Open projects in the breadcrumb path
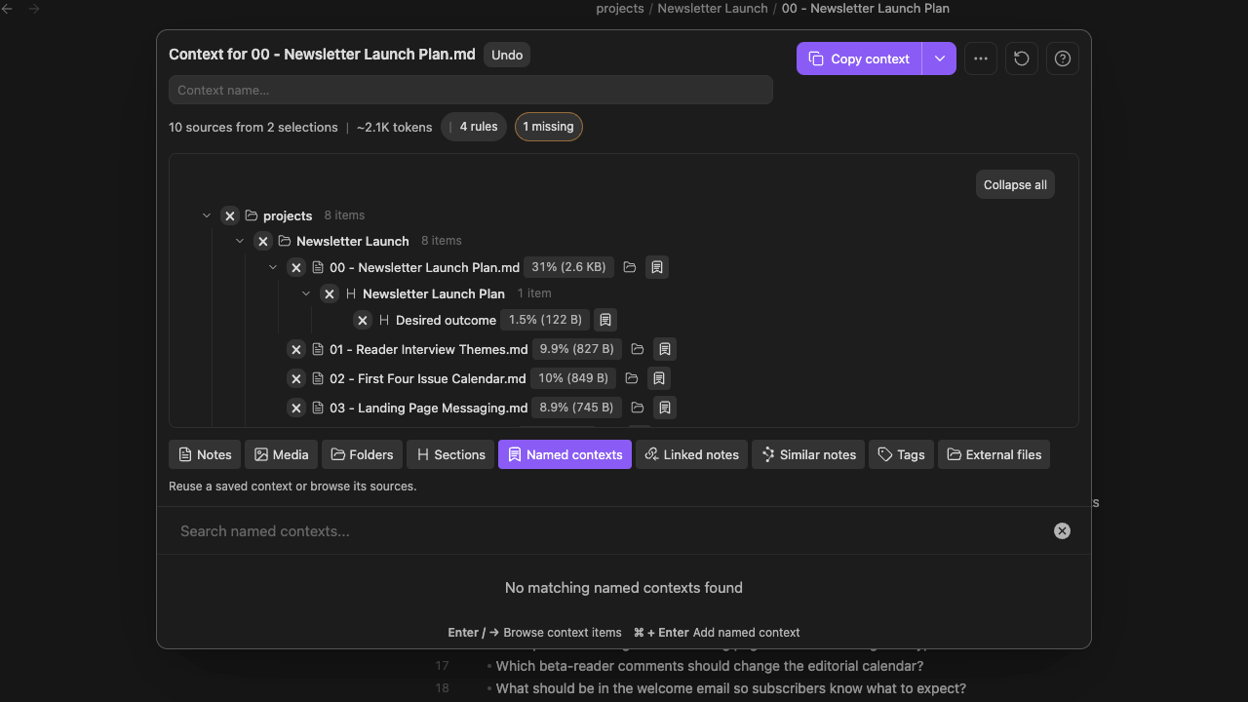 click(x=620, y=9)
